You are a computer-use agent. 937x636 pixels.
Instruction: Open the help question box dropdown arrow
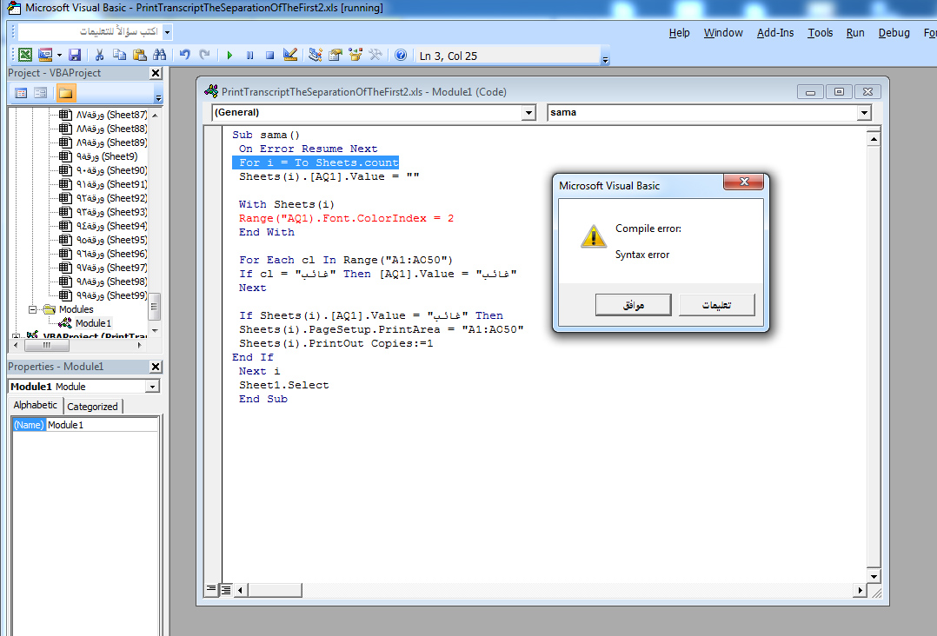pos(167,31)
